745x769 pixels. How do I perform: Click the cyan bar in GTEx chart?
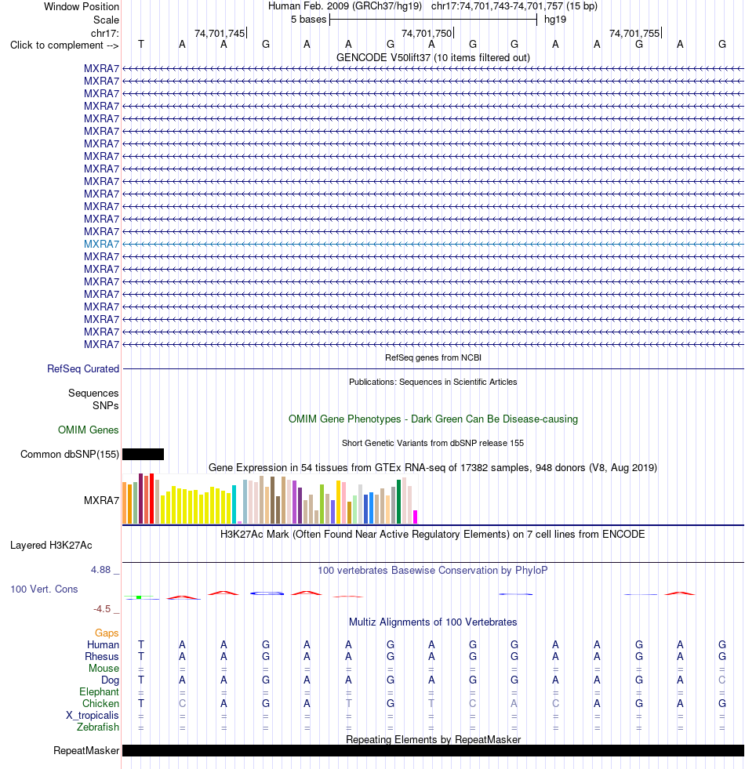[x=234, y=505]
